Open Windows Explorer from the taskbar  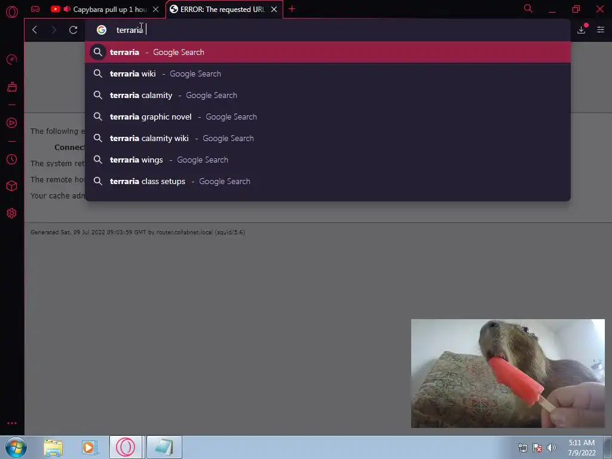[53, 448]
